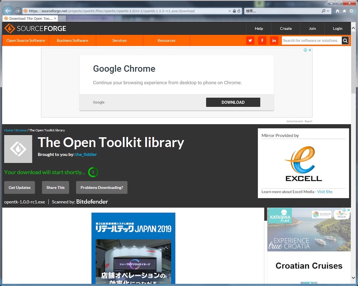Screen dimensions: 358x286
Task: Click the padlock security icon in address bar
Action: [234, 11]
